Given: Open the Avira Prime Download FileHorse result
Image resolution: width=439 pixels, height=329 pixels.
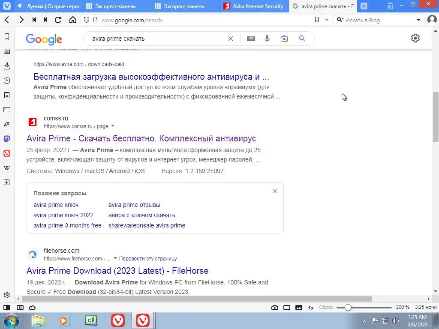Looking at the screenshot, I should [x=117, y=271].
